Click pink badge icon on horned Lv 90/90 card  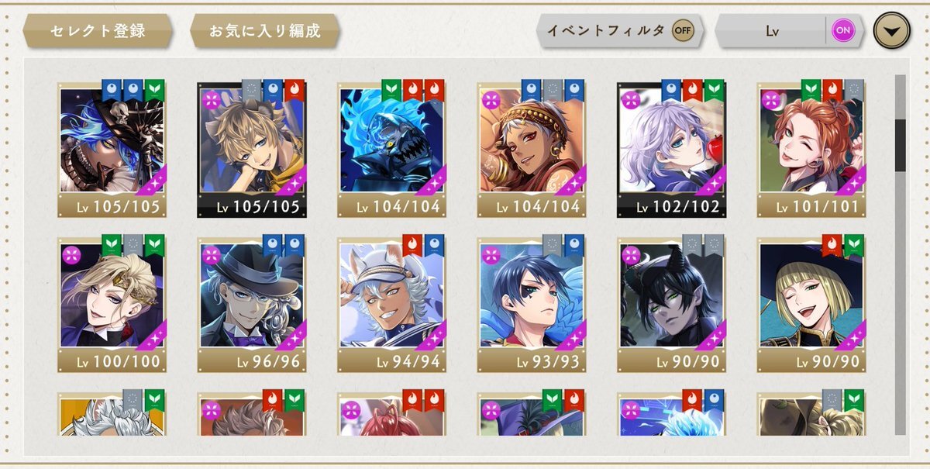[x=631, y=254]
